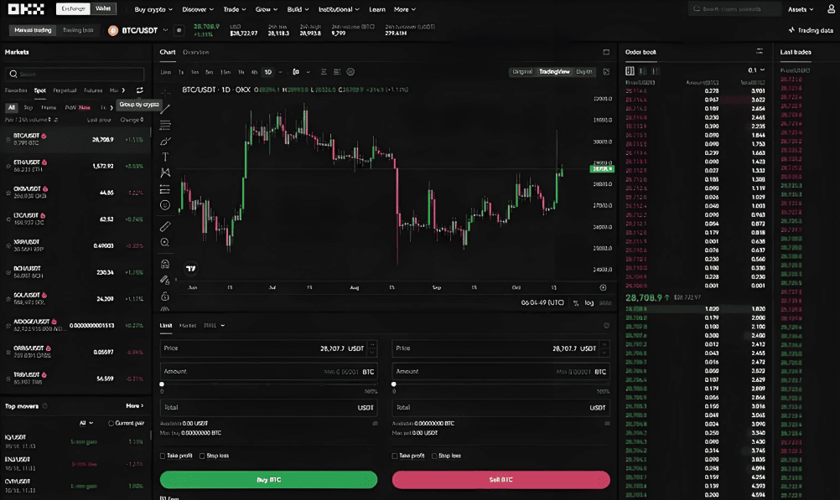Image resolution: width=840 pixels, height=500 pixels.
Task: Select the ruler measure tool
Action: [165, 226]
